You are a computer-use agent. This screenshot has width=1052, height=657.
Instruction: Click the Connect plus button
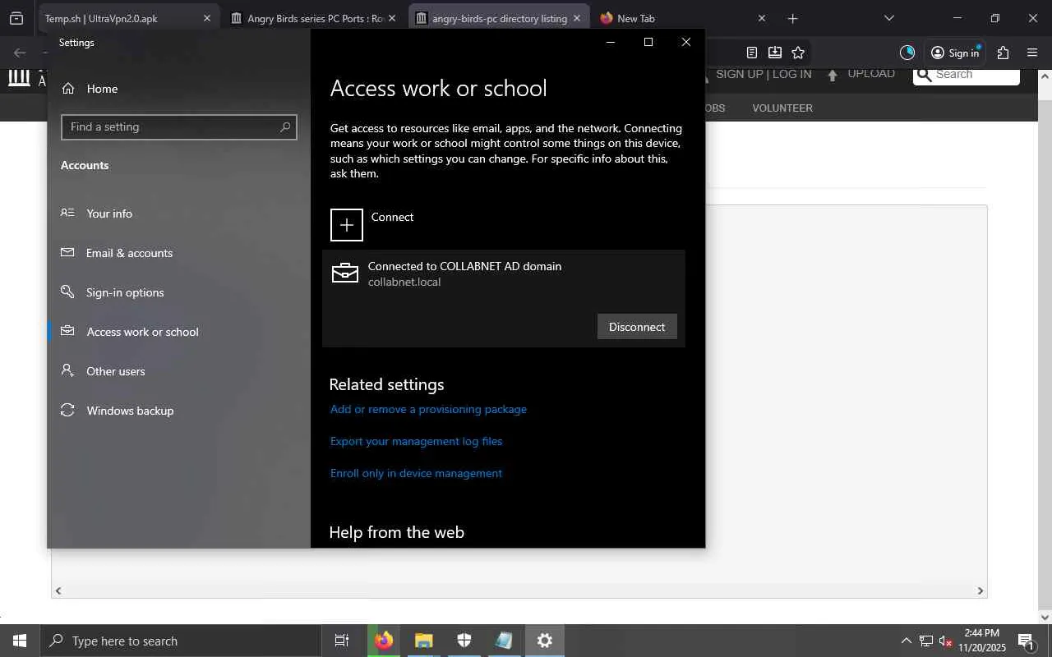pos(346,225)
